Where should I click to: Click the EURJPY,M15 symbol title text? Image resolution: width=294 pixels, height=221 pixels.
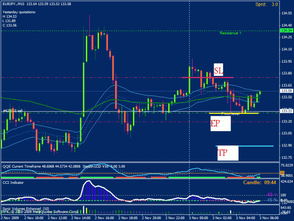[x=14, y=4]
